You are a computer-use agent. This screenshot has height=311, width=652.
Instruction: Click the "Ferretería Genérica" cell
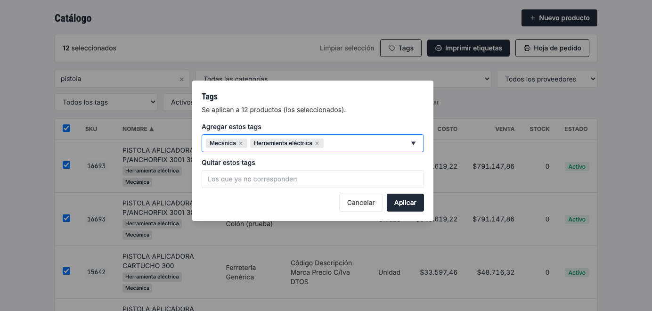(x=240, y=272)
